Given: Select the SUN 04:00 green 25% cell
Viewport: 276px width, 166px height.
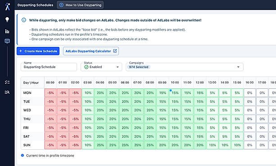Looking at the screenshot, I should point(100,145).
